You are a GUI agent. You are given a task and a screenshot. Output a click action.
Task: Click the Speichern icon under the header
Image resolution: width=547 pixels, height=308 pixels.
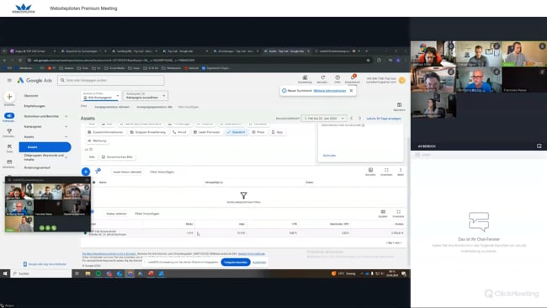pos(399,104)
